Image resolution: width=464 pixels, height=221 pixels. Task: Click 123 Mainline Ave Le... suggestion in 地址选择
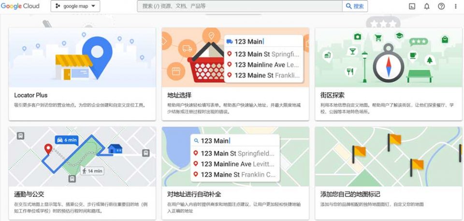(x=263, y=65)
